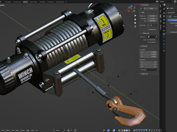Open the Output properties tab icon
177x132 pixels.
tap(164, 16)
